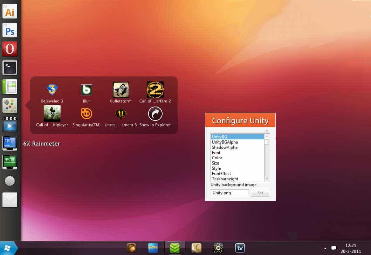Screen dimensions: 371x255
Task: Open the terminal launcher icon
Action: [10, 68]
